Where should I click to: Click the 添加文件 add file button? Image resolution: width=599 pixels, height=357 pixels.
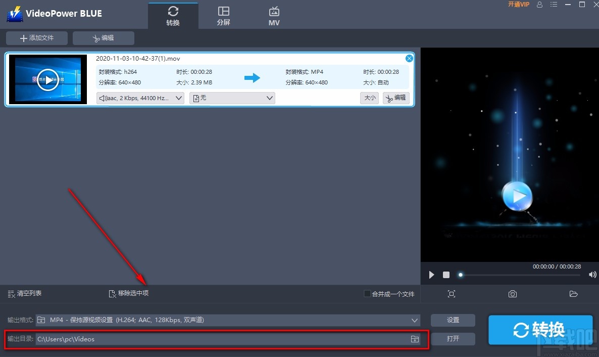pos(36,37)
